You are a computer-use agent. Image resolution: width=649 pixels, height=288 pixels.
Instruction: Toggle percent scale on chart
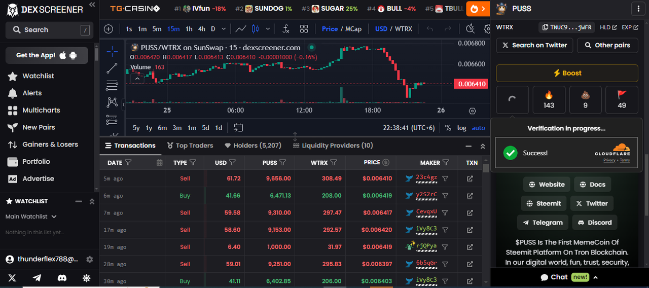click(x=448, y=128)
